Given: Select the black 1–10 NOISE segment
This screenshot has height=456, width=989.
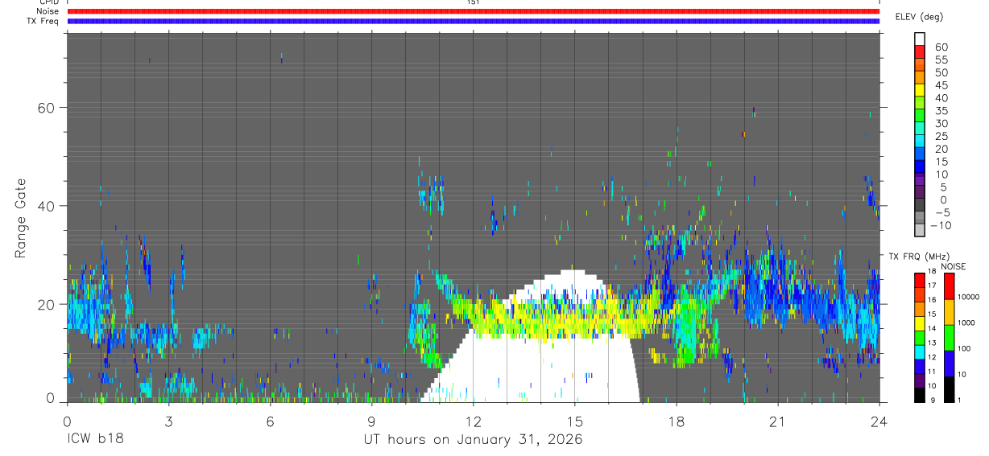Looking at the screenshot, I should pyautogui.click(x=949, y=388).
